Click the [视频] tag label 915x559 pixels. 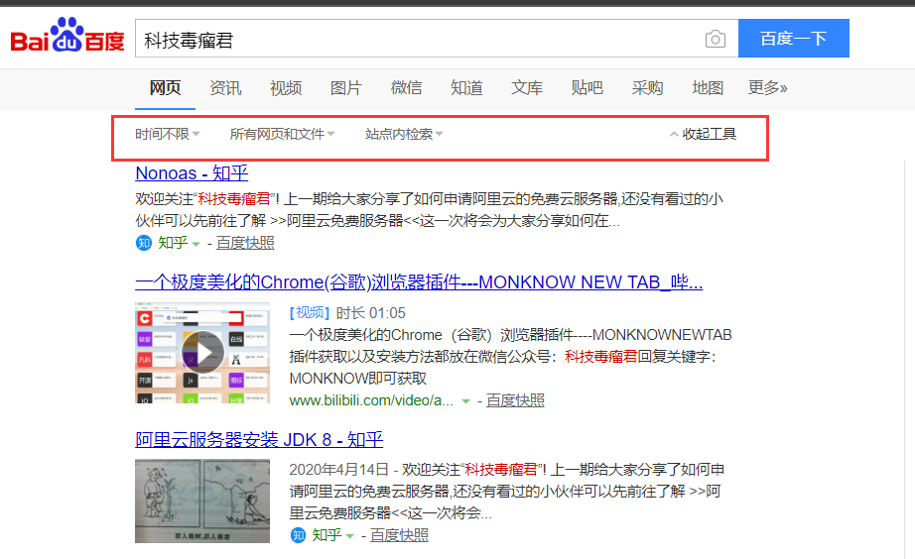[310, 313]
